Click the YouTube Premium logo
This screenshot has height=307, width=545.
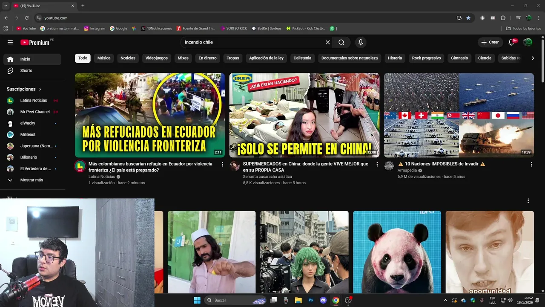click(x=35, y=42)
